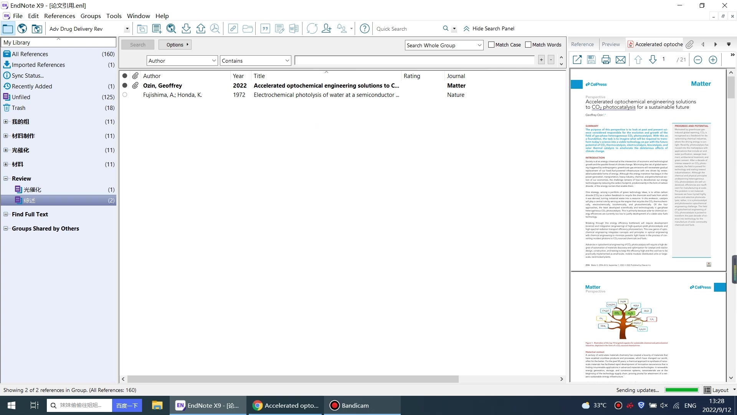The height and width of the screenshot is (415, 737).
Task: Open the Insert Citation quote icon
Action: pyautogui.click(x=265, y=29)
